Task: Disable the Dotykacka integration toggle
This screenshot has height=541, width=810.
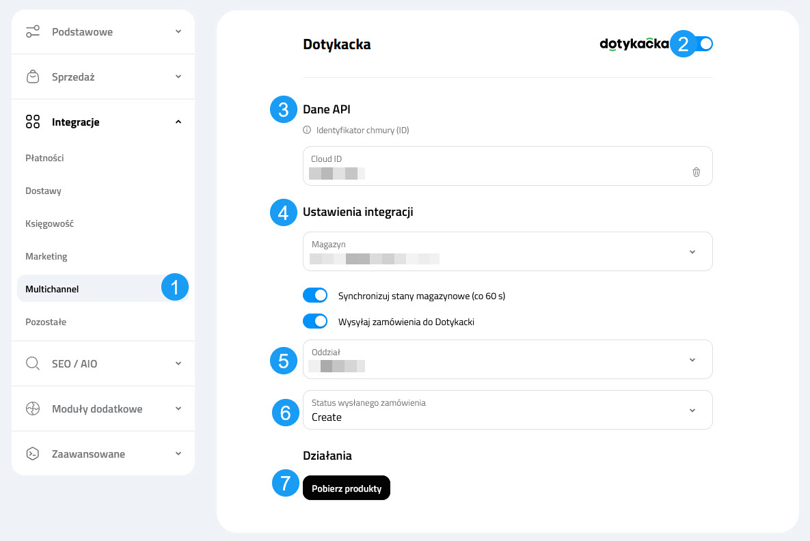Action: pyautogui.click(x=703, y=43)
